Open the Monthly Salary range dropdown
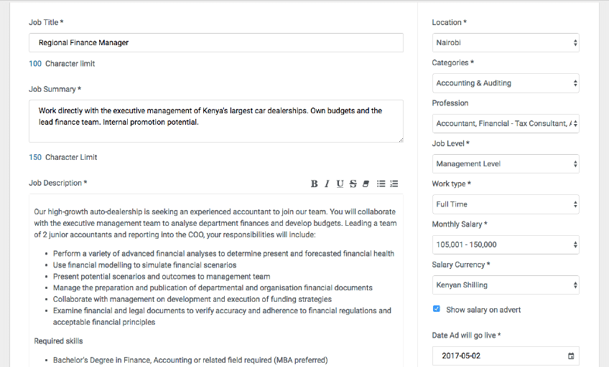 click(506, 244)
